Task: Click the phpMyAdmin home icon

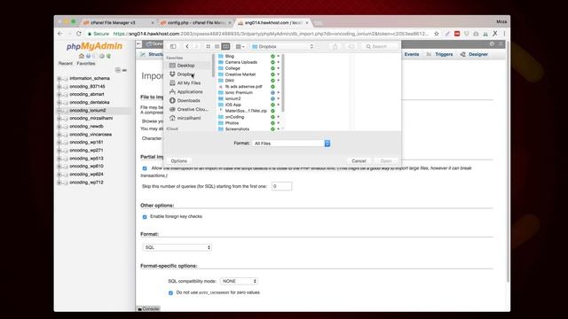Action: pos(82,56)
